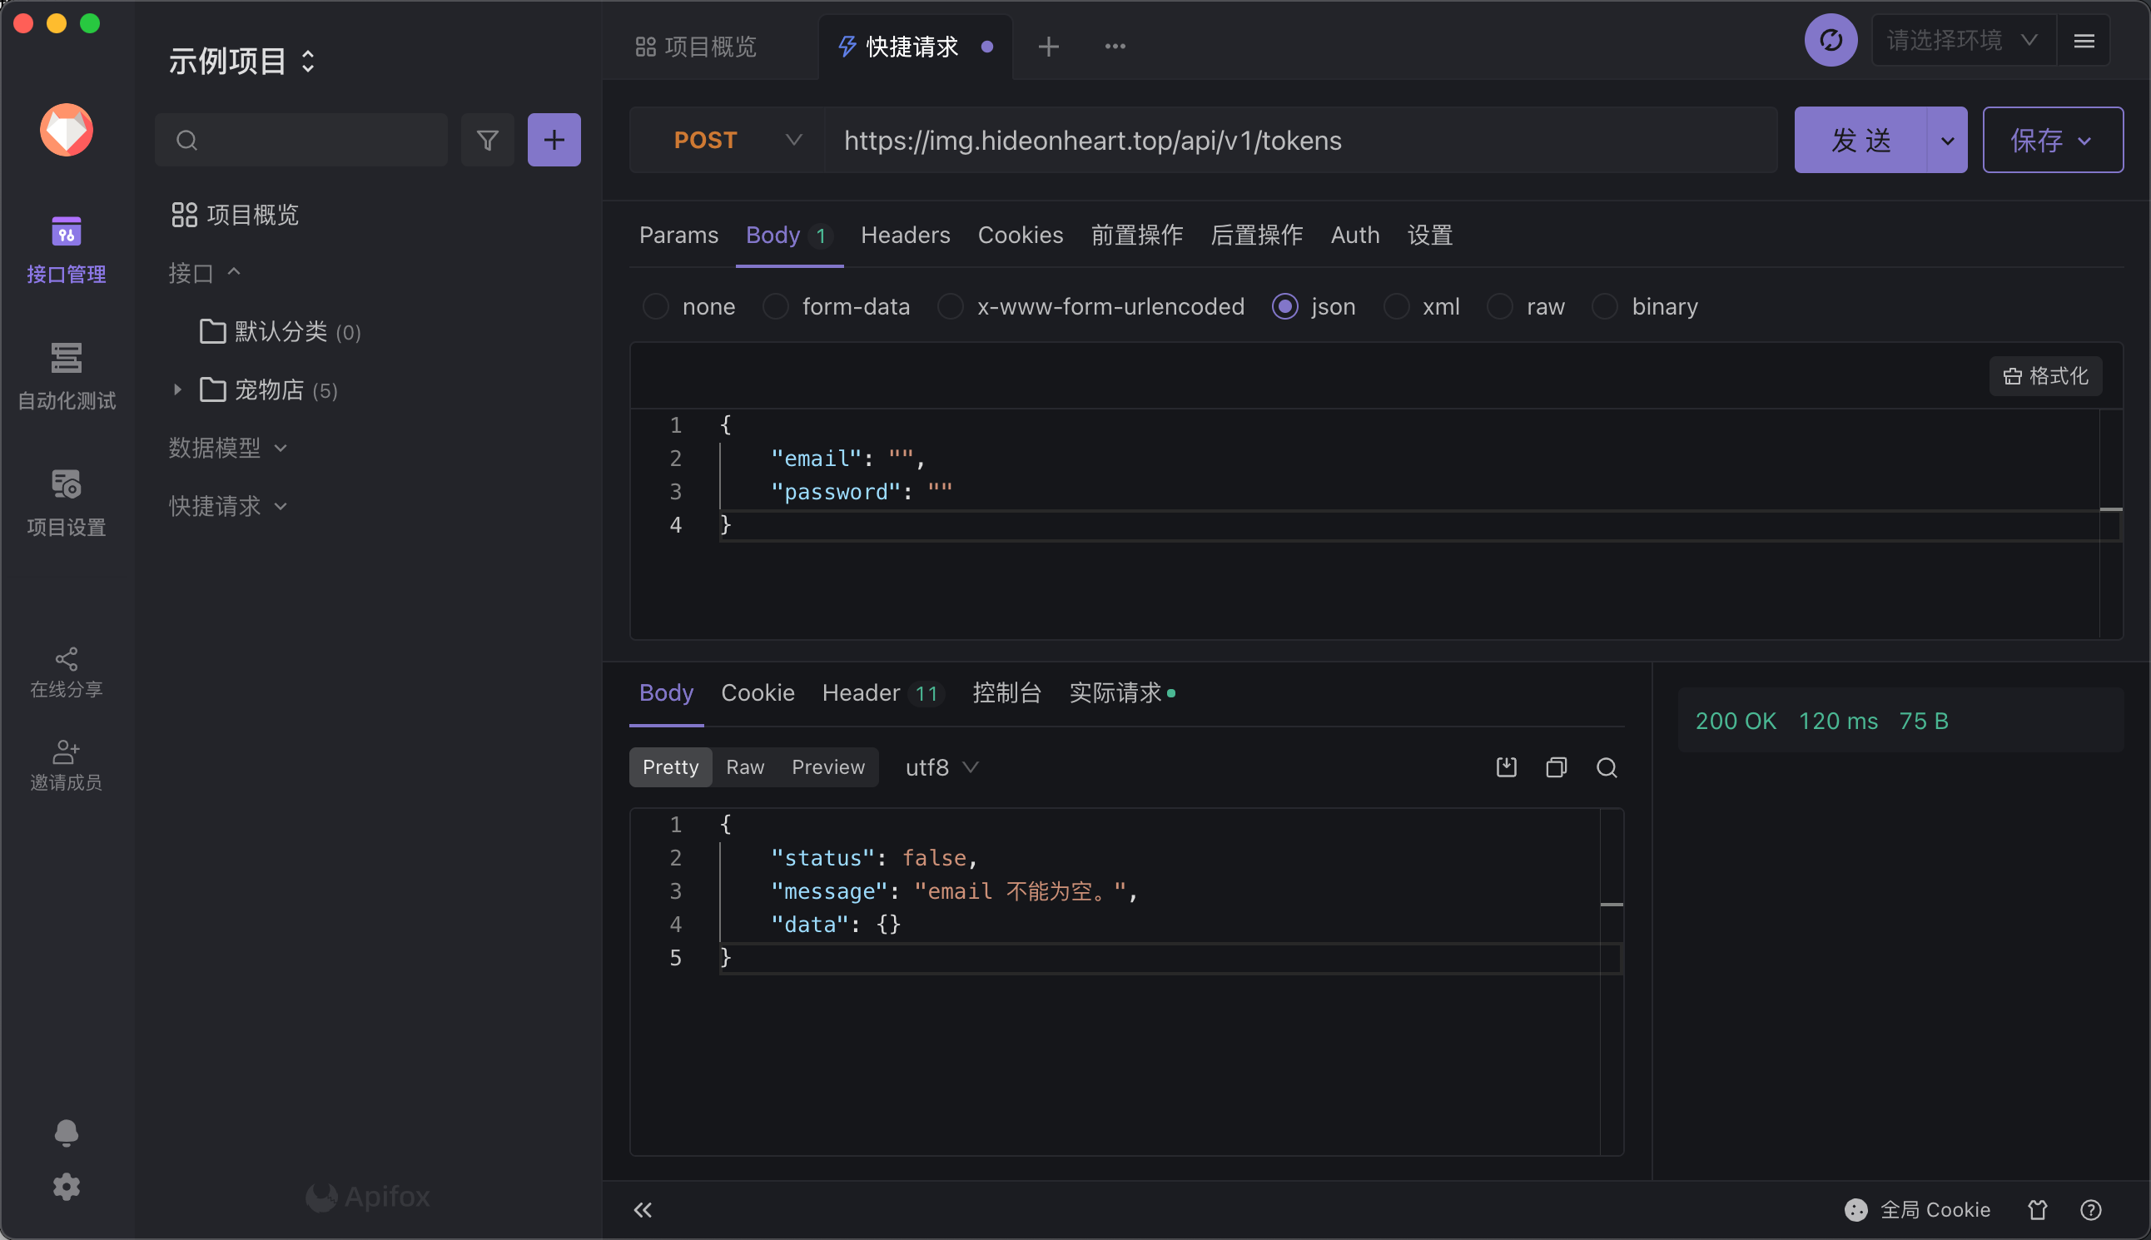The height and width of the screenshot is (1240, 2151).
Task: Add a new tab with the plus icon
Action: click(x=1049, y=46)
